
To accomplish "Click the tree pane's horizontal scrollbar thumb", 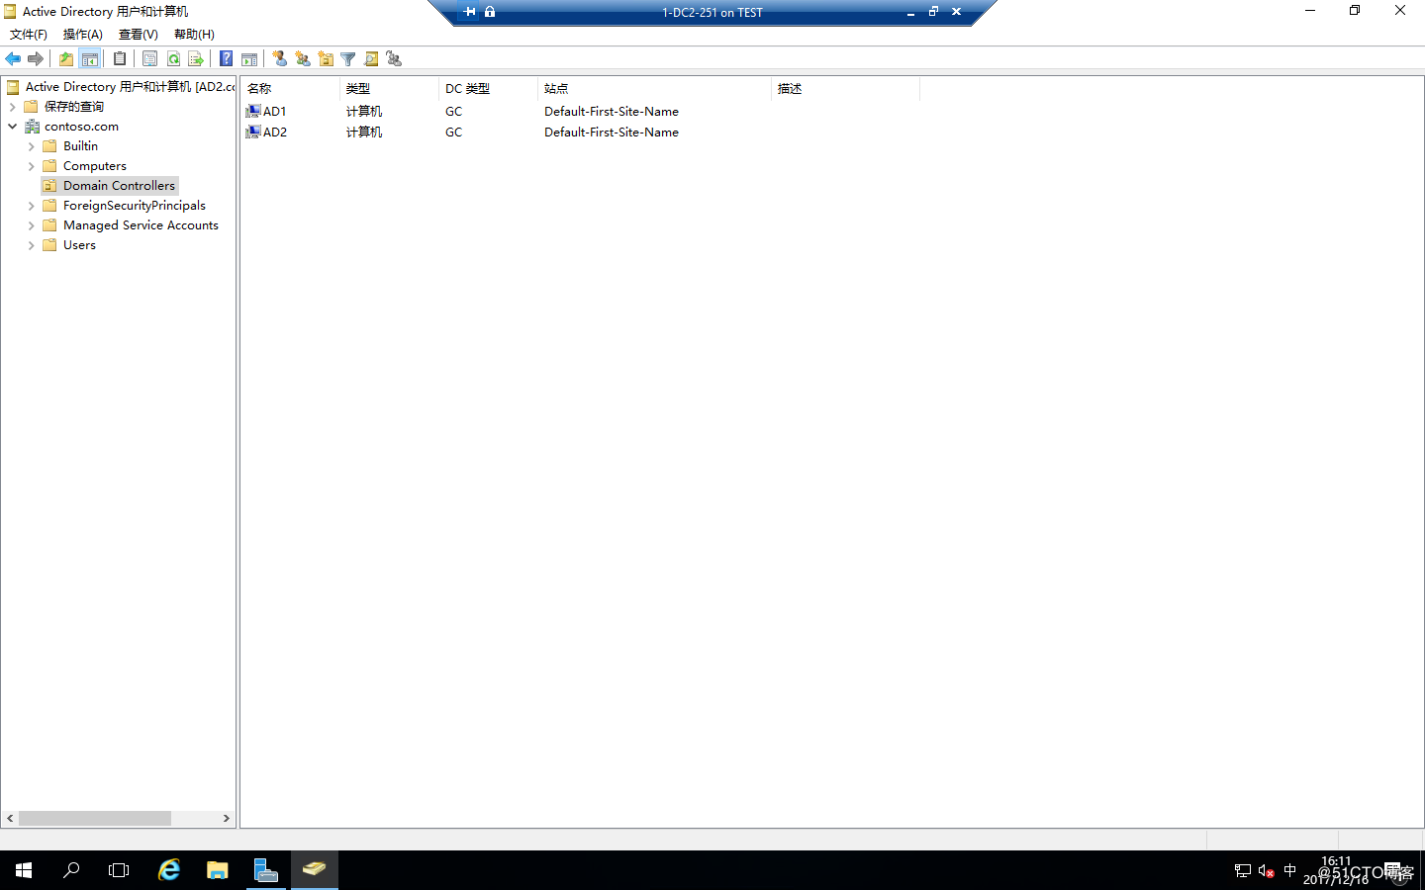I will [95, 819].
